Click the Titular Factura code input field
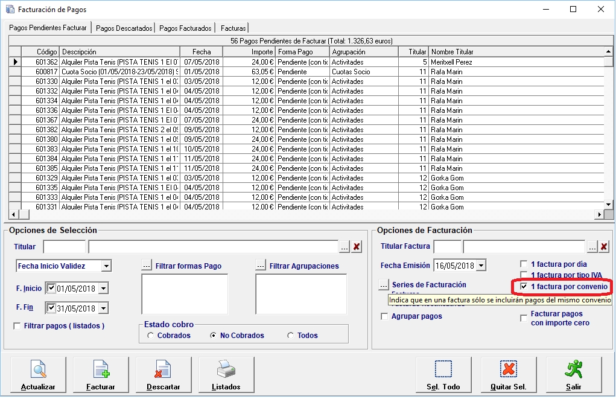The height and width of the screenshot is (399, 616). coord(447,246)
